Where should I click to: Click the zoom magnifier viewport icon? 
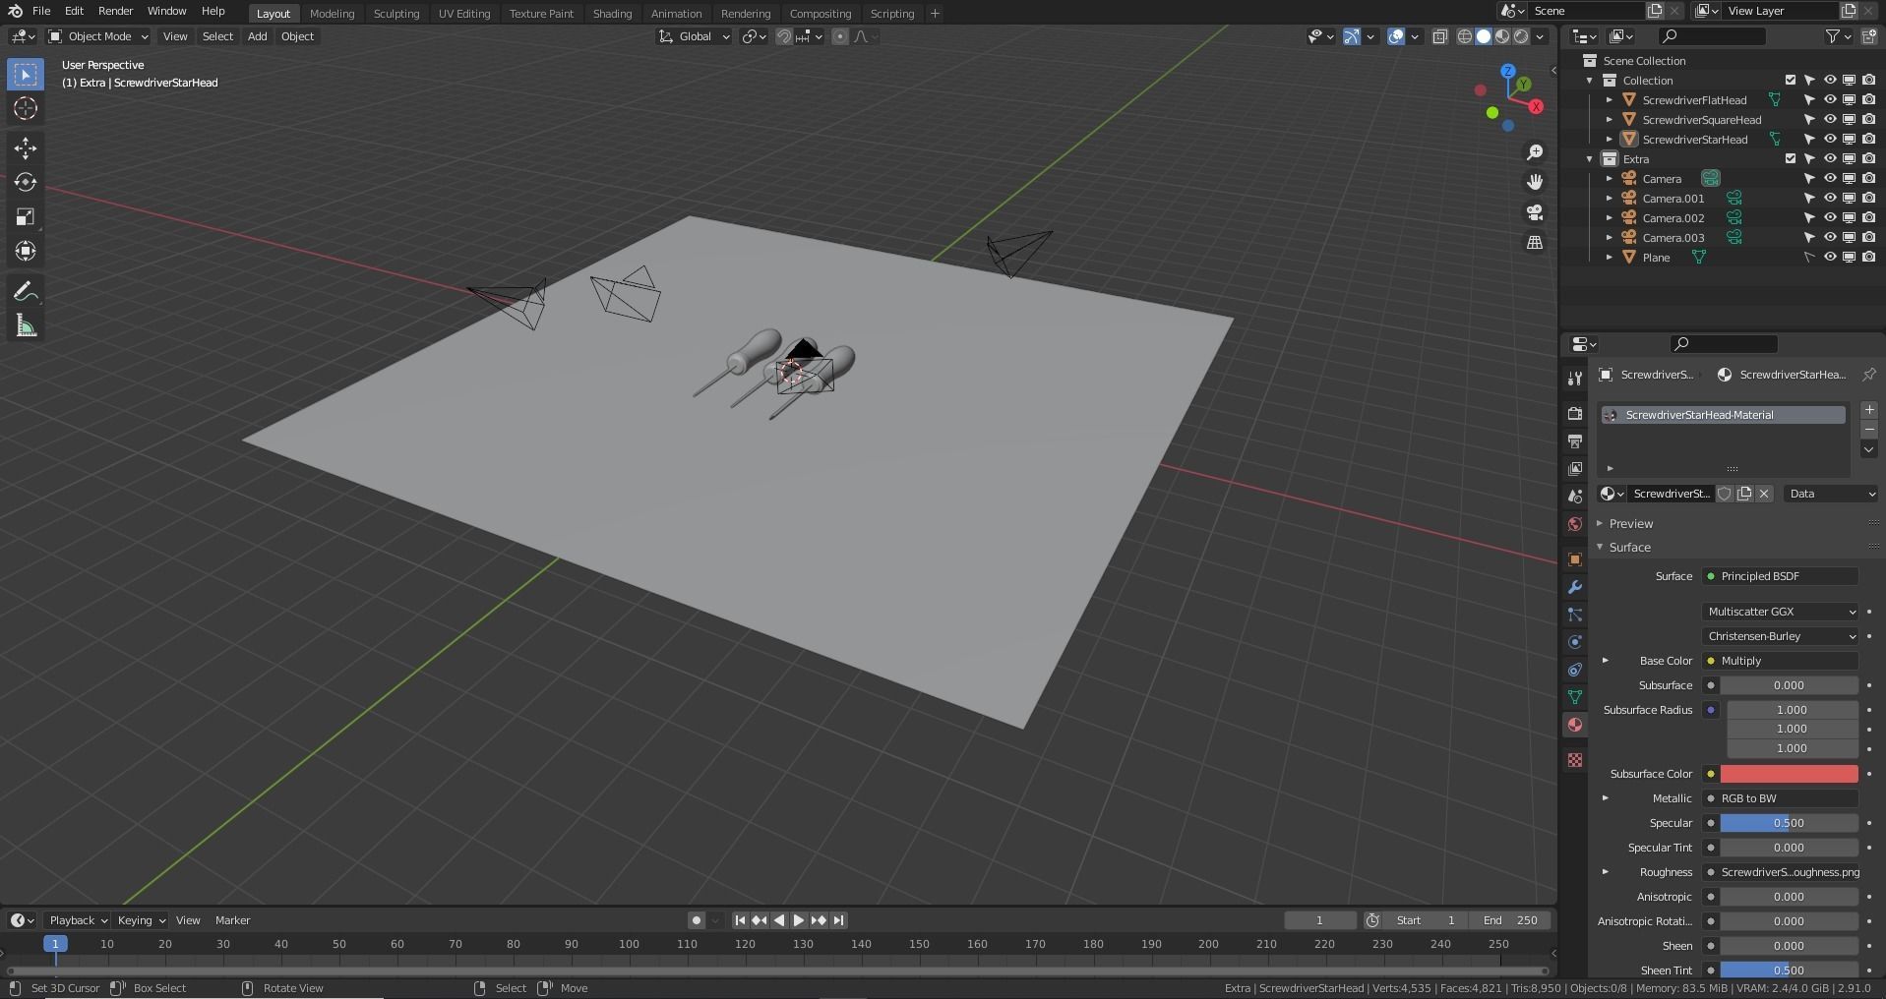click(1535, 152)
